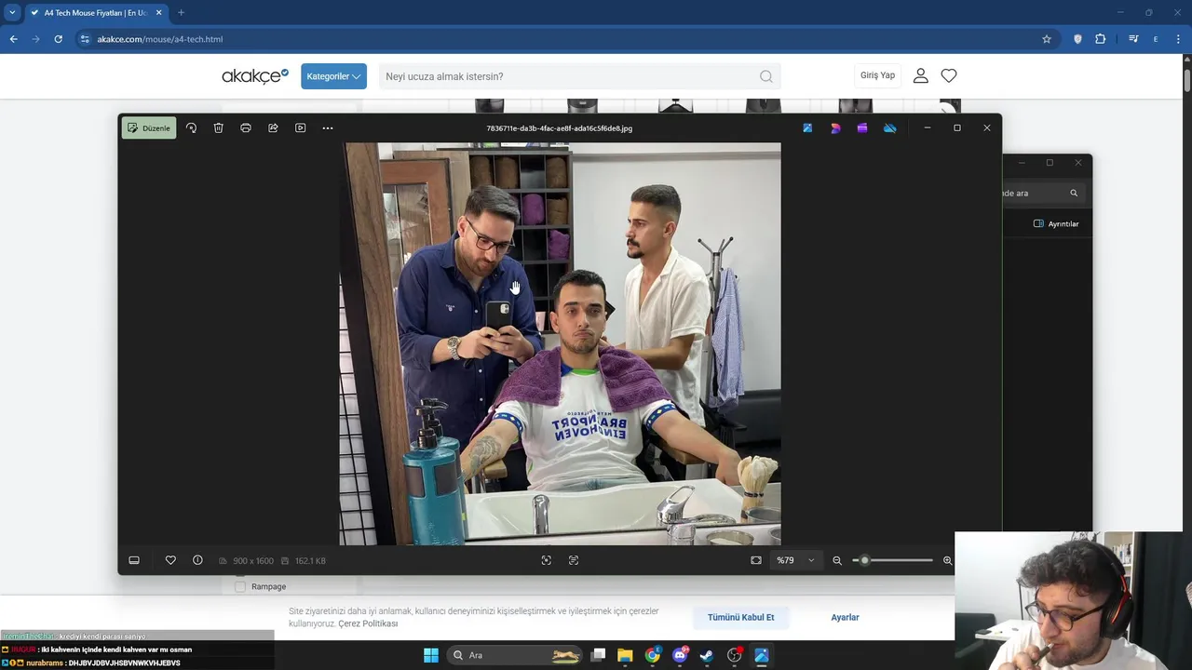The height and width of the screenshot is (670, 1192).
Task: Open the Extensions puzzle icon
Action: pos(1101,39)
